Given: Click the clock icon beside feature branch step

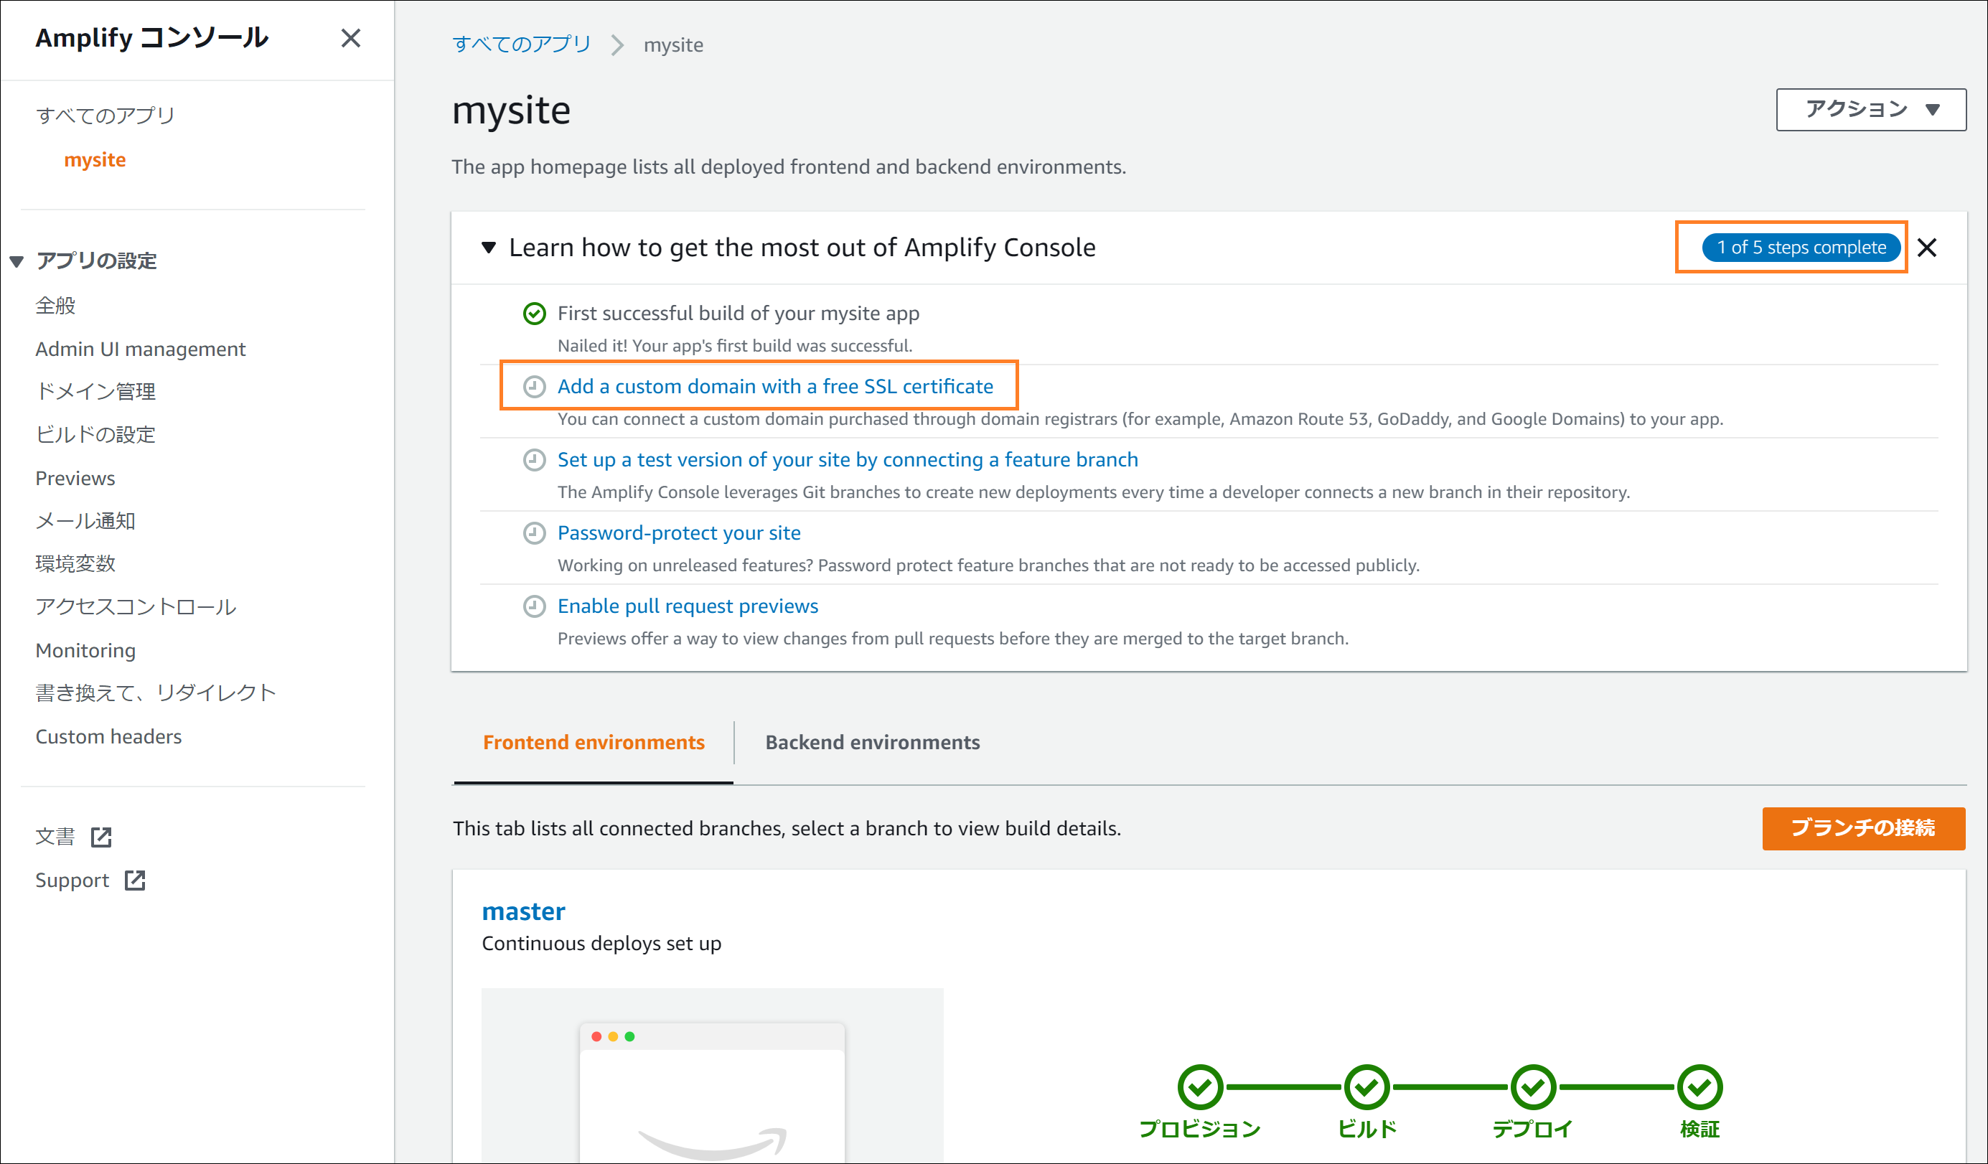Looking at the screenshot, I should [x=535, y=461].
